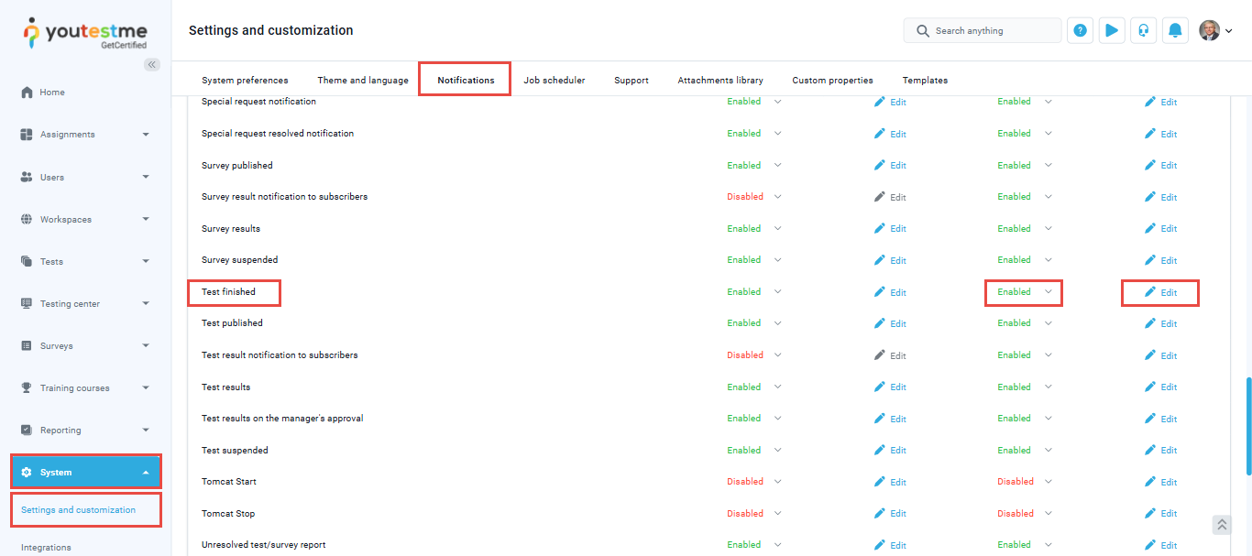Select the 'Test finished' notification name
Screen dimensions: 1252x556
click(228, 292)
